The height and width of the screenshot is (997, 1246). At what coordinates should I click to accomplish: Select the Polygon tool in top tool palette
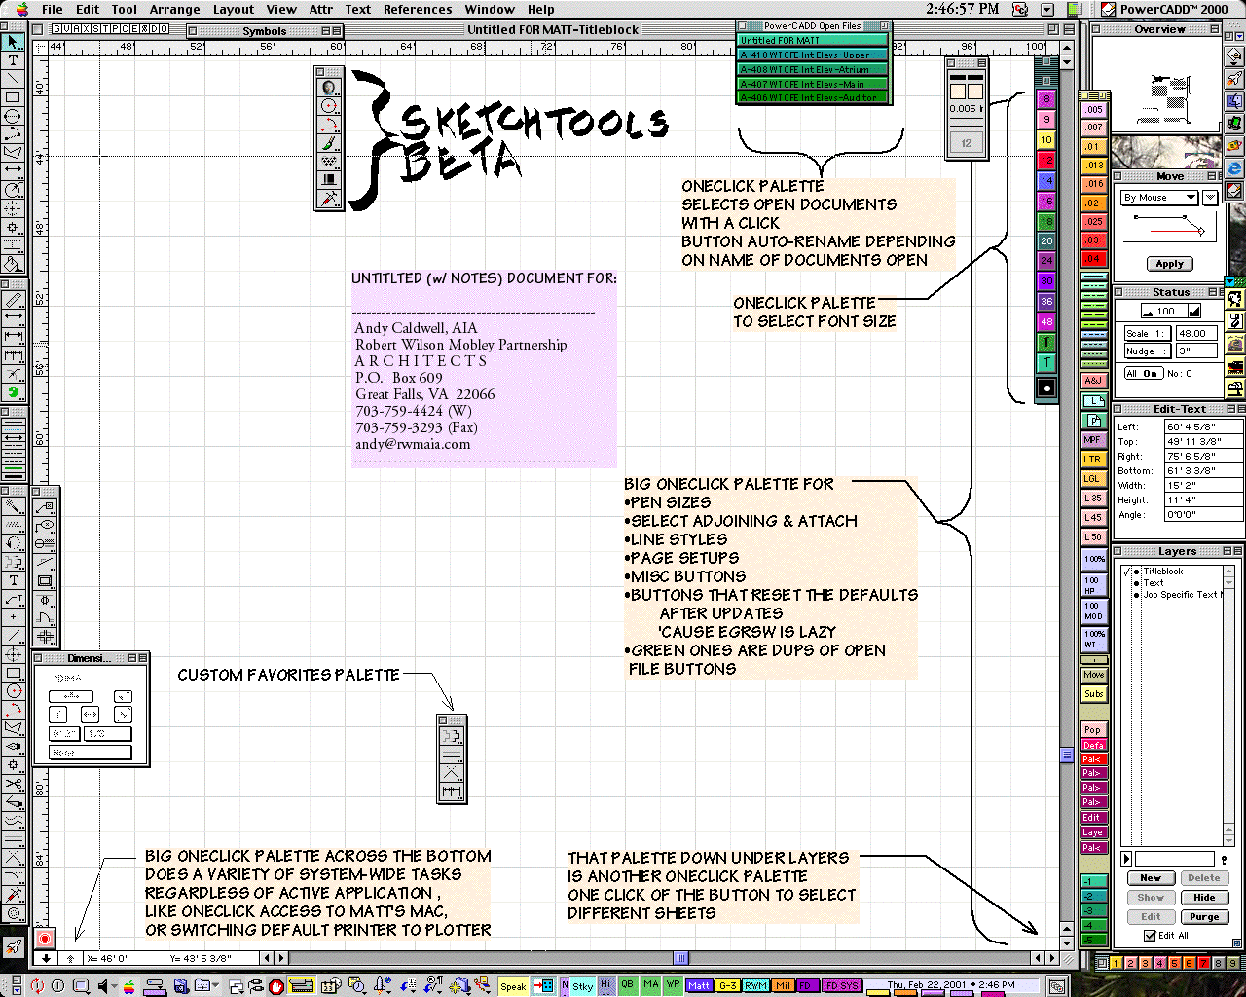(13, 153)
